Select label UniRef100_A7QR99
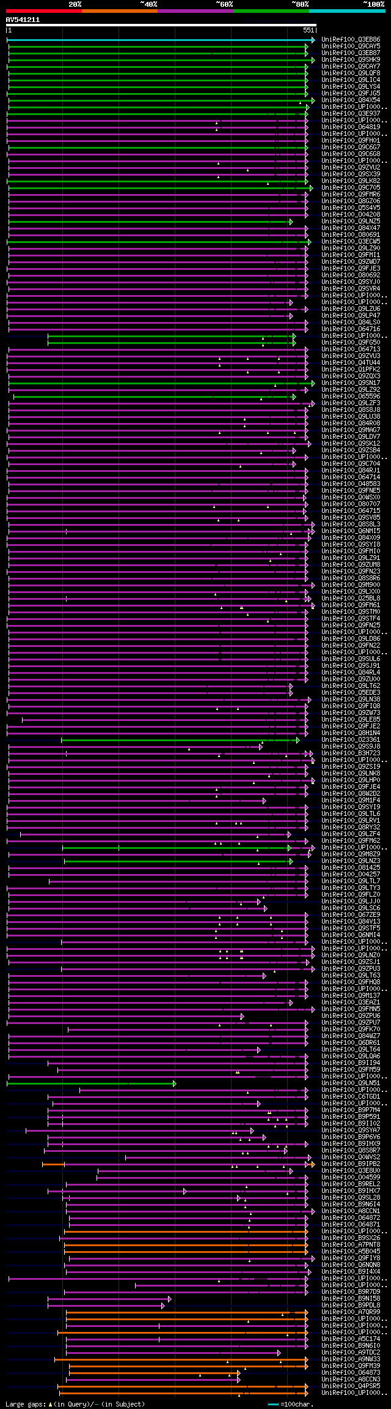 coord(351,1312)
